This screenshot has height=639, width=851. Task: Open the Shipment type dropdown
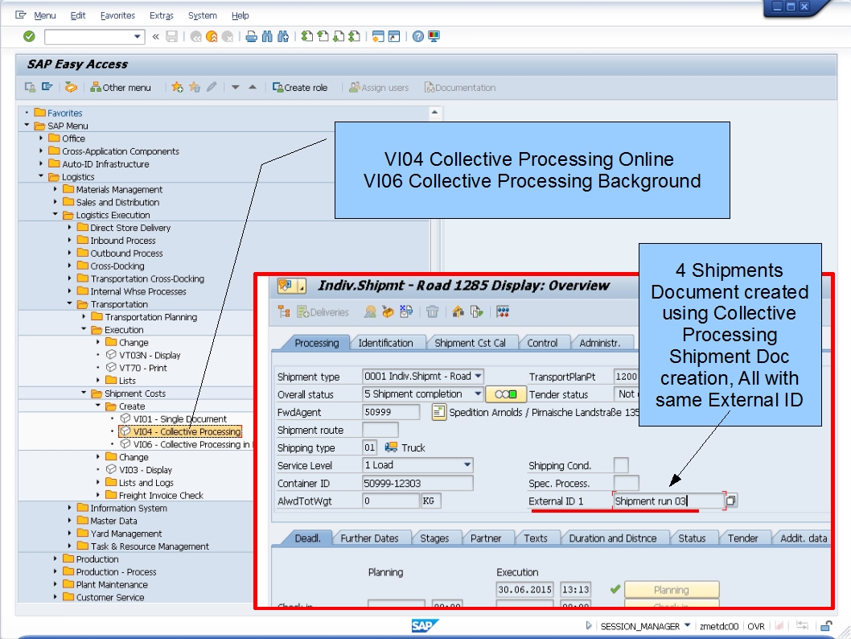tap(478, 376)
